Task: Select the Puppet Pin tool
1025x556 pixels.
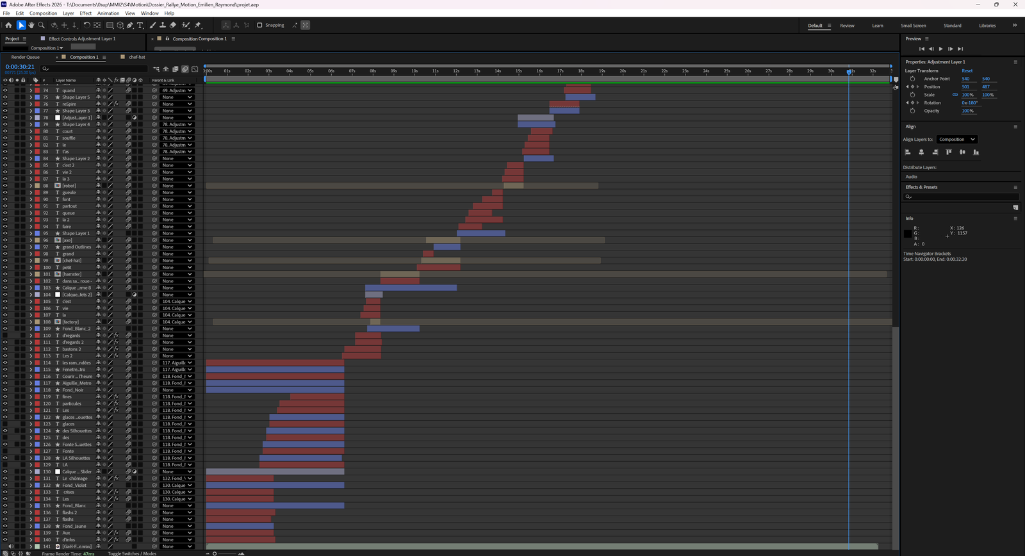Action: pos(198,26)
